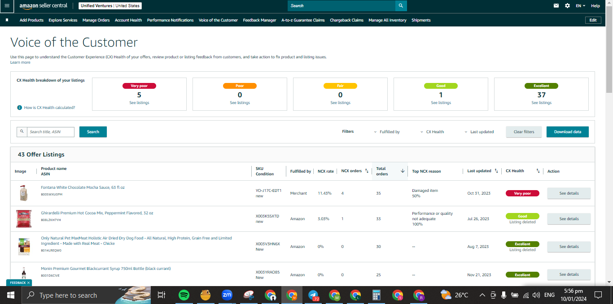Screen dimensions: 613x304
Task: Click the volume speaker tray icon
Action: (536, 295)
